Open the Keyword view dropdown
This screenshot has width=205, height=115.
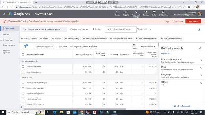pyautogui.click(x=148, y=47)
